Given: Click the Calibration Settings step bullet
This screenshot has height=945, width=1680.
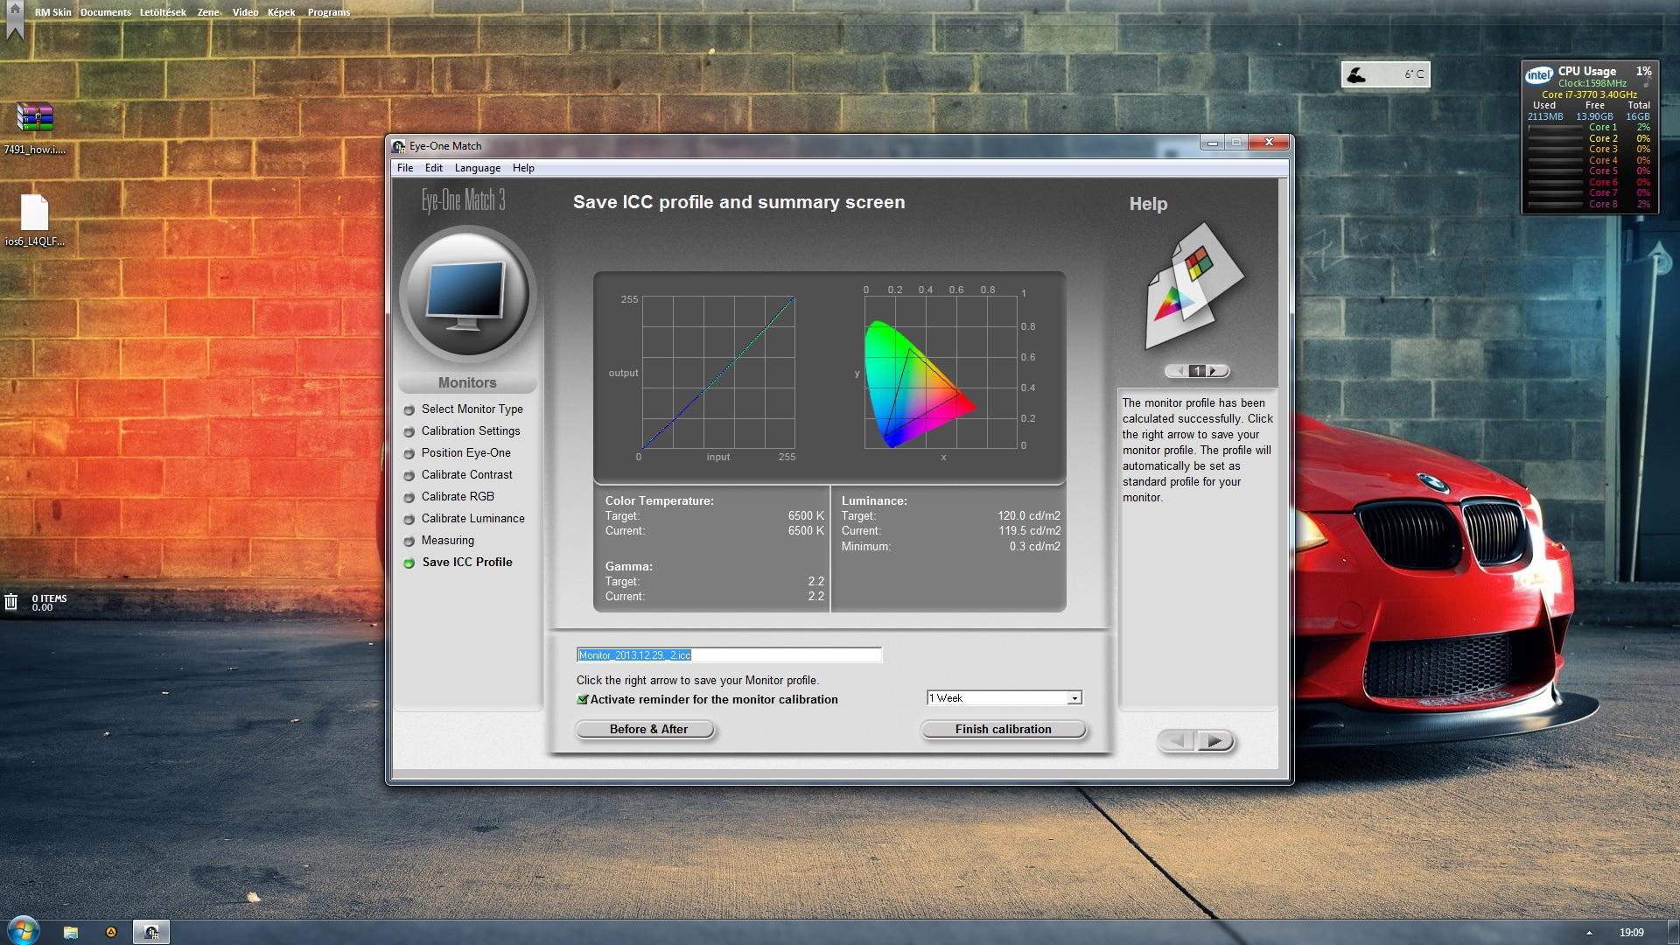Looking at the screenshot, I should click(409, 432).
